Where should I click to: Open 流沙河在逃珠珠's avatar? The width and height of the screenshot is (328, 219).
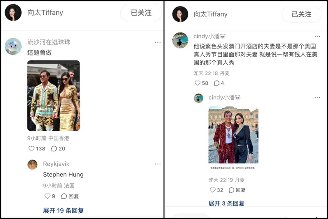(x=13, y=46)
